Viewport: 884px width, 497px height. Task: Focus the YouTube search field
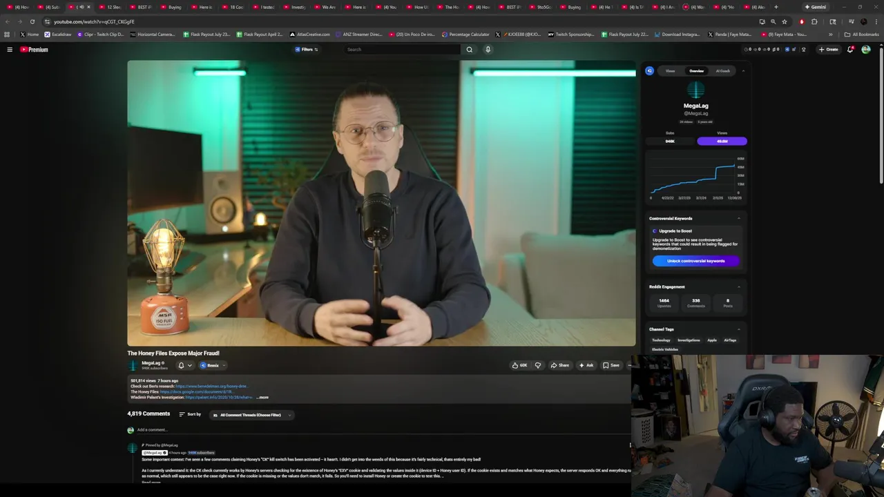pyautogui.click(x=402, y=49)
